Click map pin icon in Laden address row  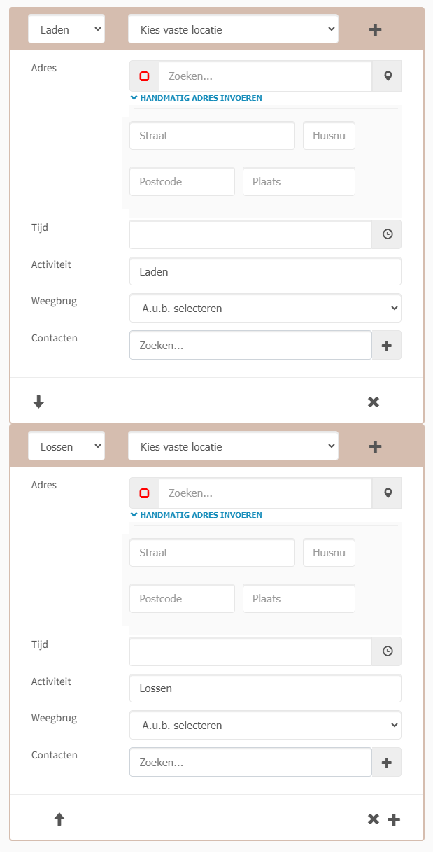click(387, 76)
